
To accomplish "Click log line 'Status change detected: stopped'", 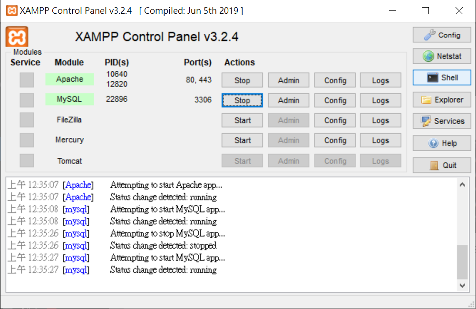I will [163, 245].
